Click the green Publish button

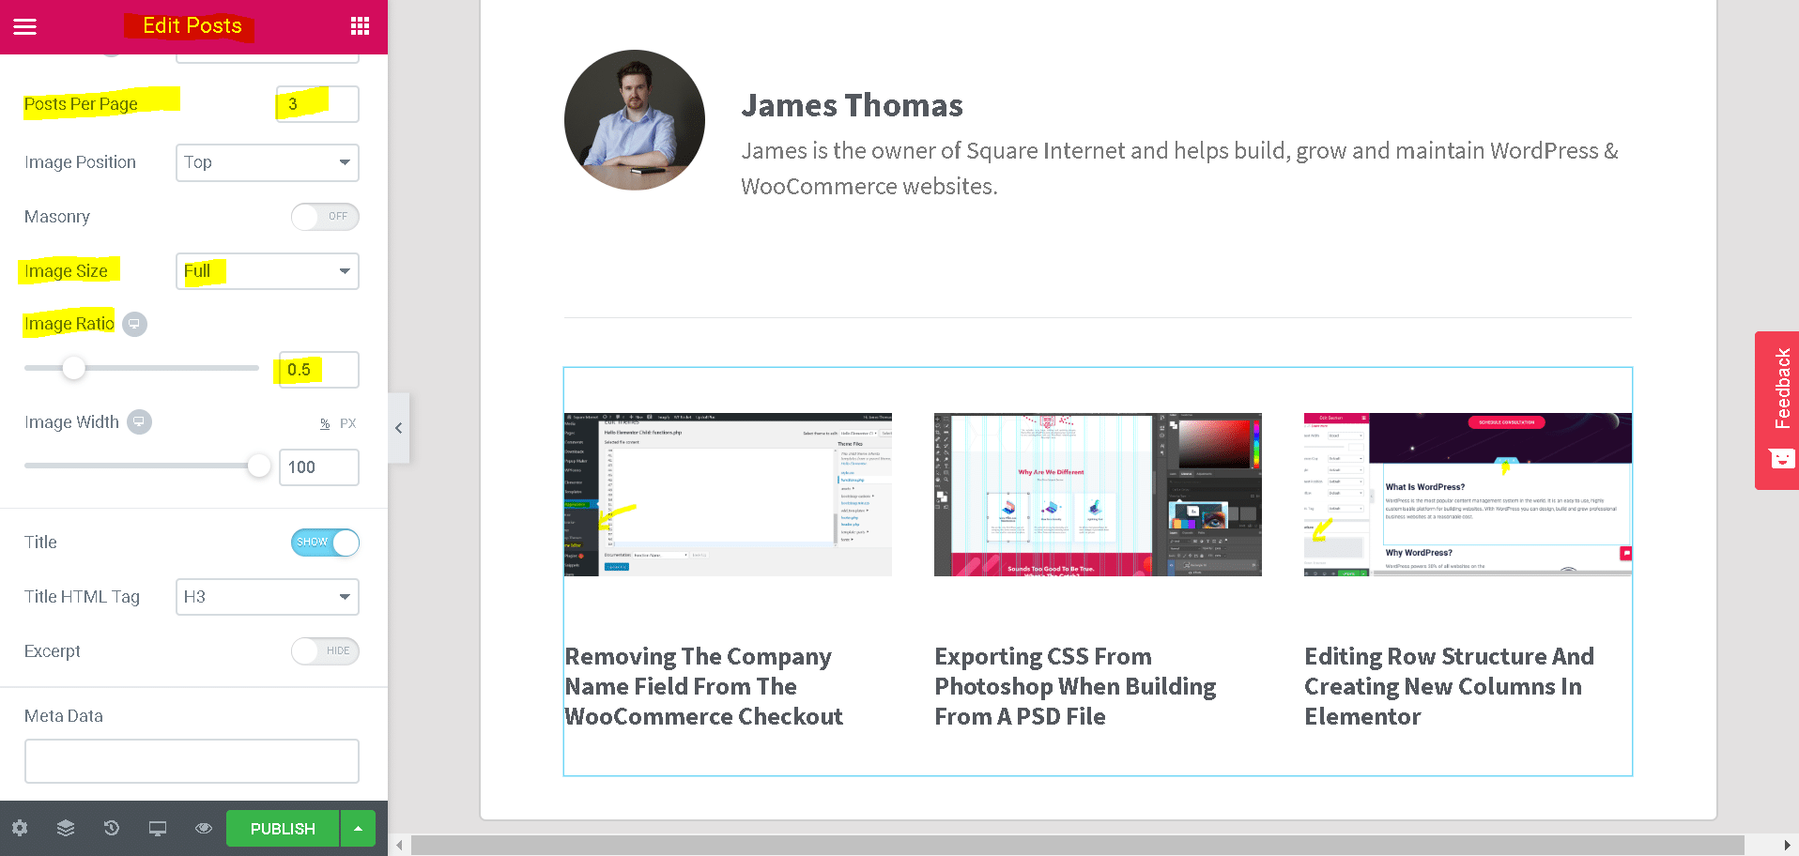point(282,828)
